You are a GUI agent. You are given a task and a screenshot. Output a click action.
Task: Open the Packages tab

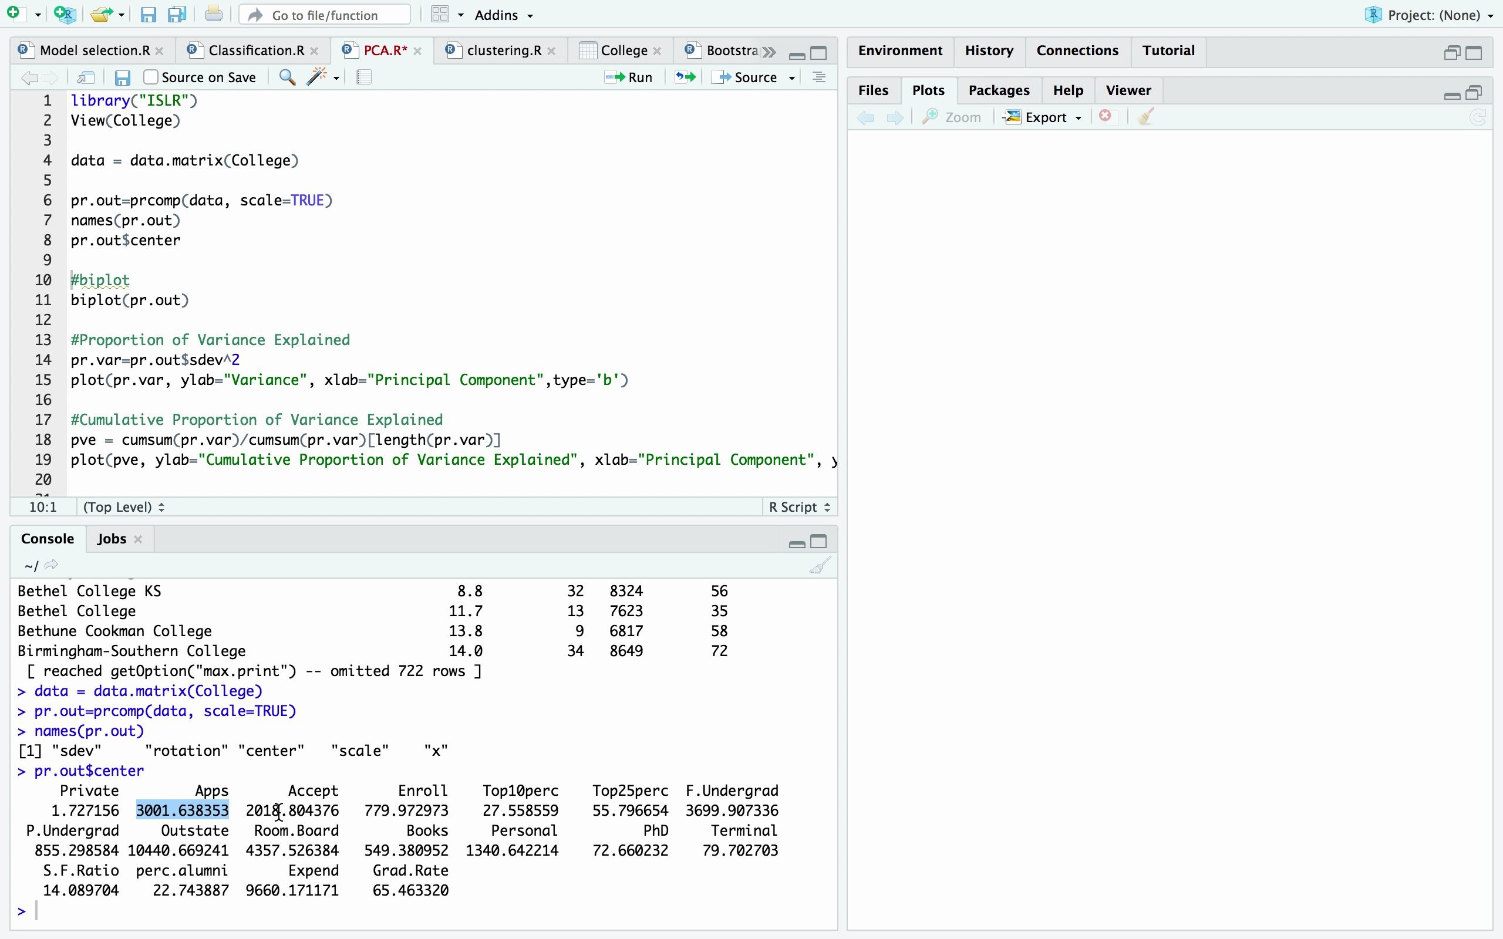[x=999, y=90]
